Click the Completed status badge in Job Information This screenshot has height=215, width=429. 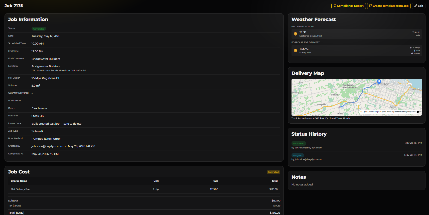[x=39, y=29]
